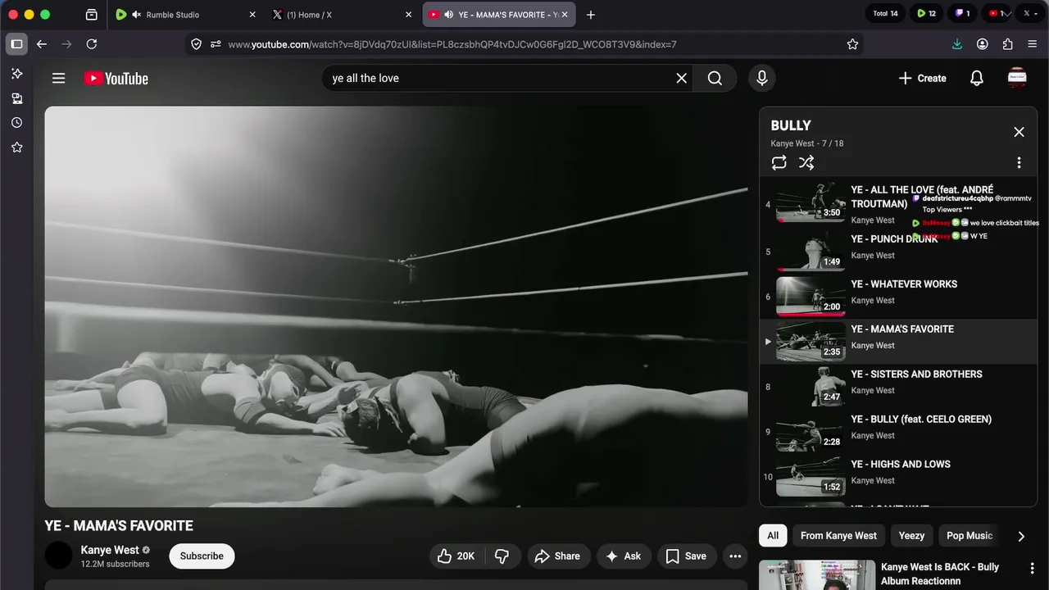1049x590 pixels.
Task: Toggle the browser sidebar panel
Action: coord(16,44)
